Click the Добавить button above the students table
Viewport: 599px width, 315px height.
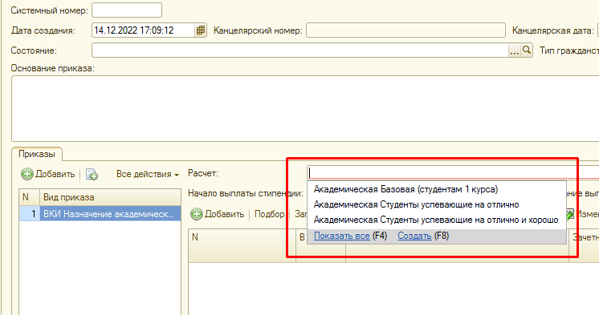click(x=218, y=214)
